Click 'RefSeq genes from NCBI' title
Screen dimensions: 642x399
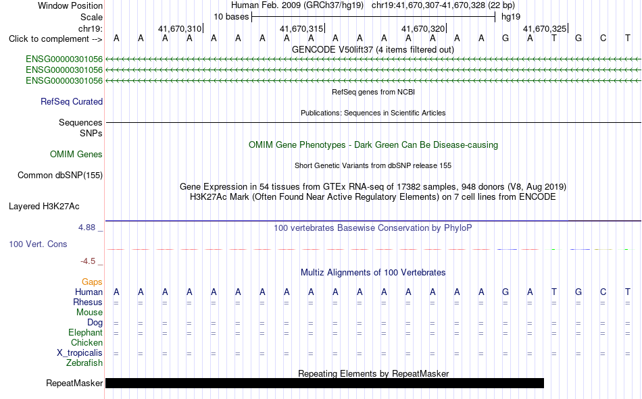coord(373,92)
